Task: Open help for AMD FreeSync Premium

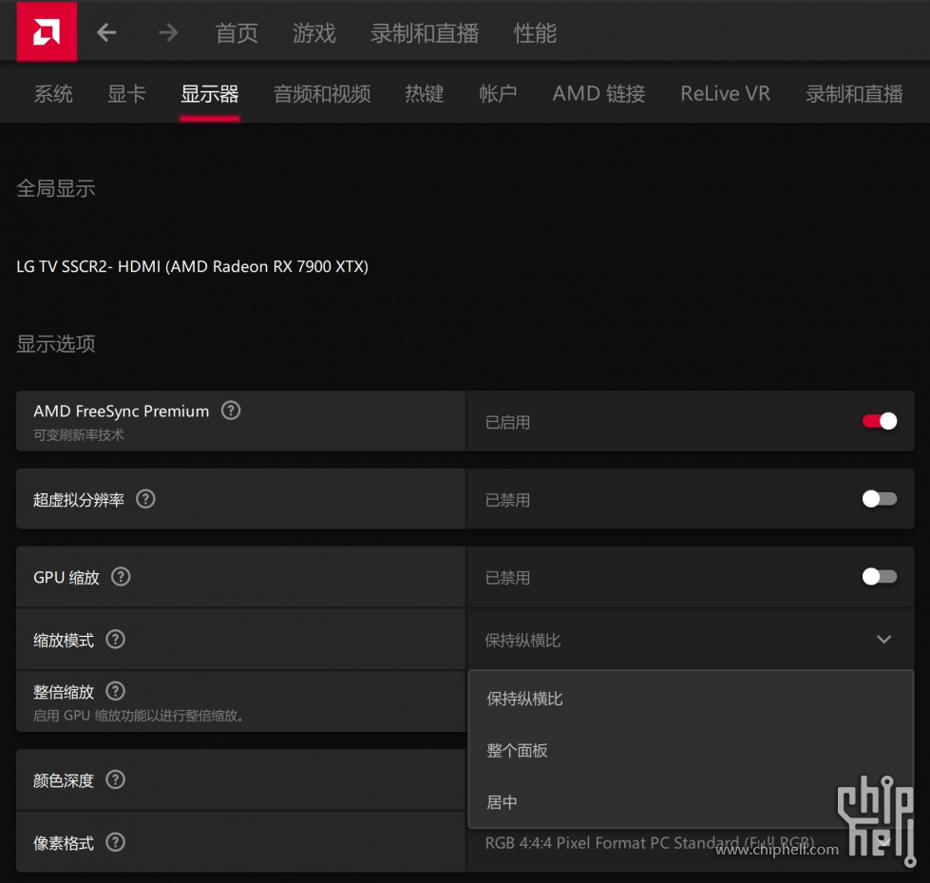Action: click(x=231, y=410)
